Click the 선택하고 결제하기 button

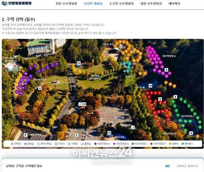[187, 166]
